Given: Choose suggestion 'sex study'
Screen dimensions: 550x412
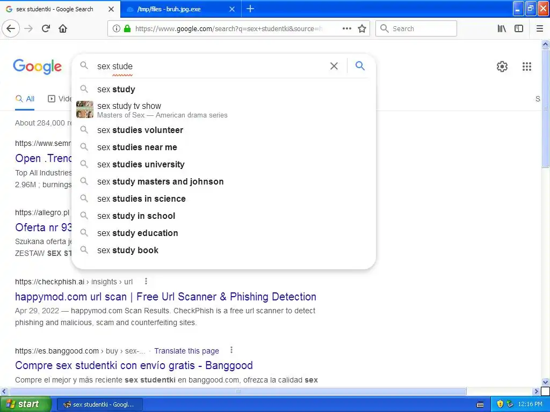Looking at the screenshot, I should (223, 90).
